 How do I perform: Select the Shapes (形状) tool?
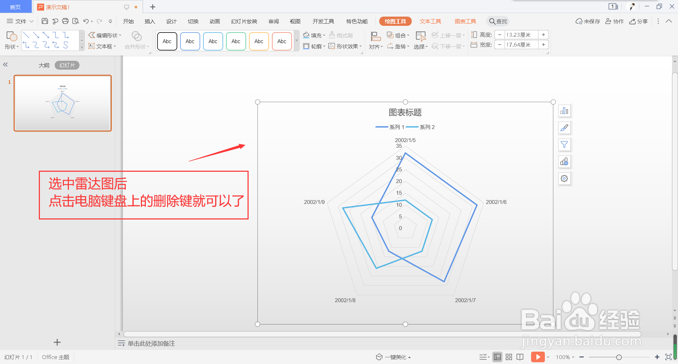11,40
